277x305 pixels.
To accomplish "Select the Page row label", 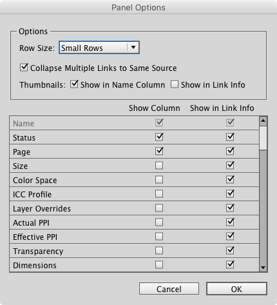I will 21,152.
